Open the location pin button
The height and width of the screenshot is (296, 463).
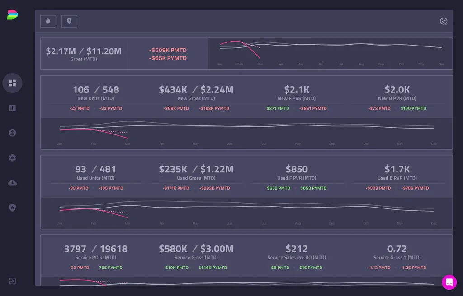pyautogui.click(x=69, y=21)
